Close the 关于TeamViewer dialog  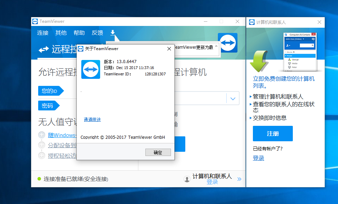point(169,49)
